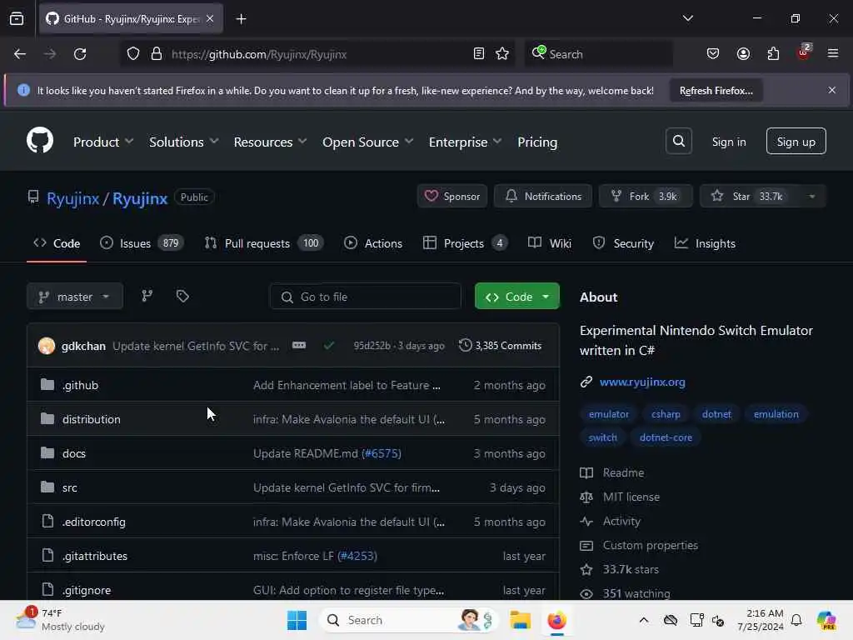Click the Sign up button

[796, 142]
